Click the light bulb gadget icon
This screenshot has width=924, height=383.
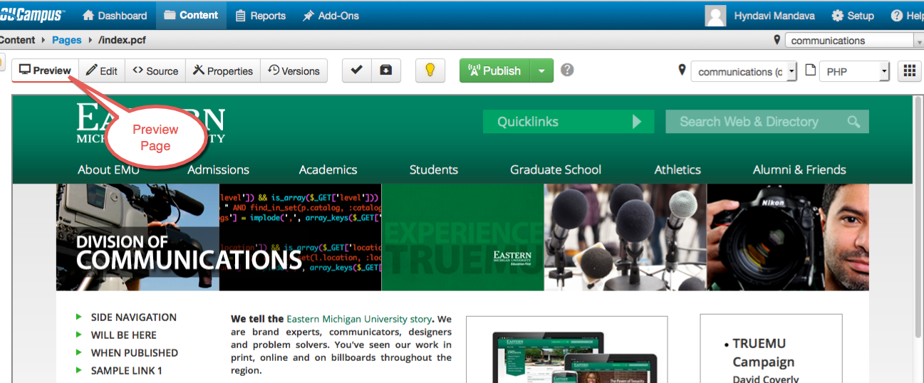click(x=430, y=70)
